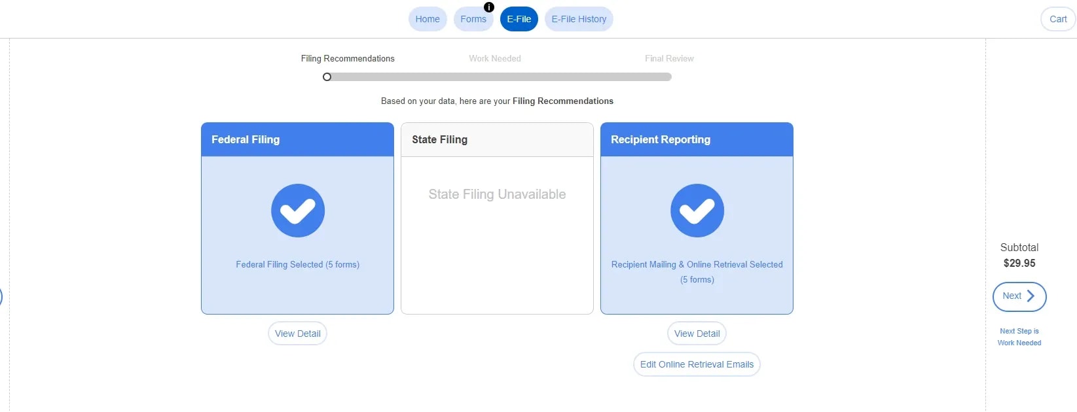Viewport: 1077px width, 412px height.
Task: Toggle the Recipient Reporting checkmark circle
Action: [x=697, y=211]
